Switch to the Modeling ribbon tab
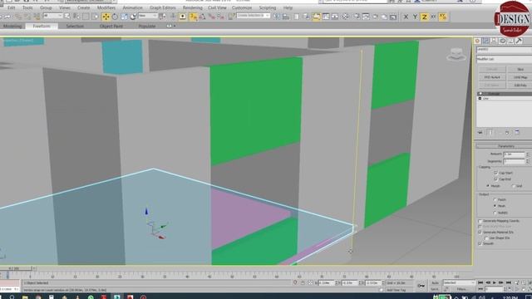The height and width of the screenshot is (299, 532). [x=12, y=26]
